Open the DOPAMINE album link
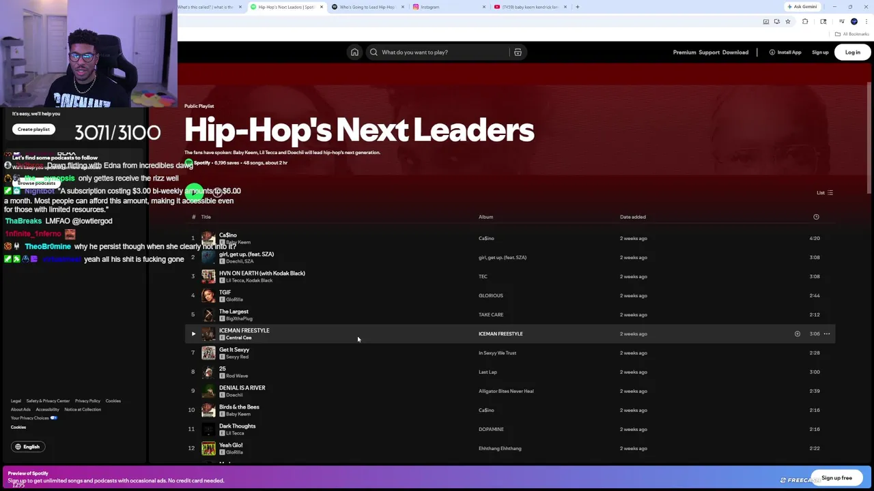Screen dimensions: 874x491 click(491, 430)
